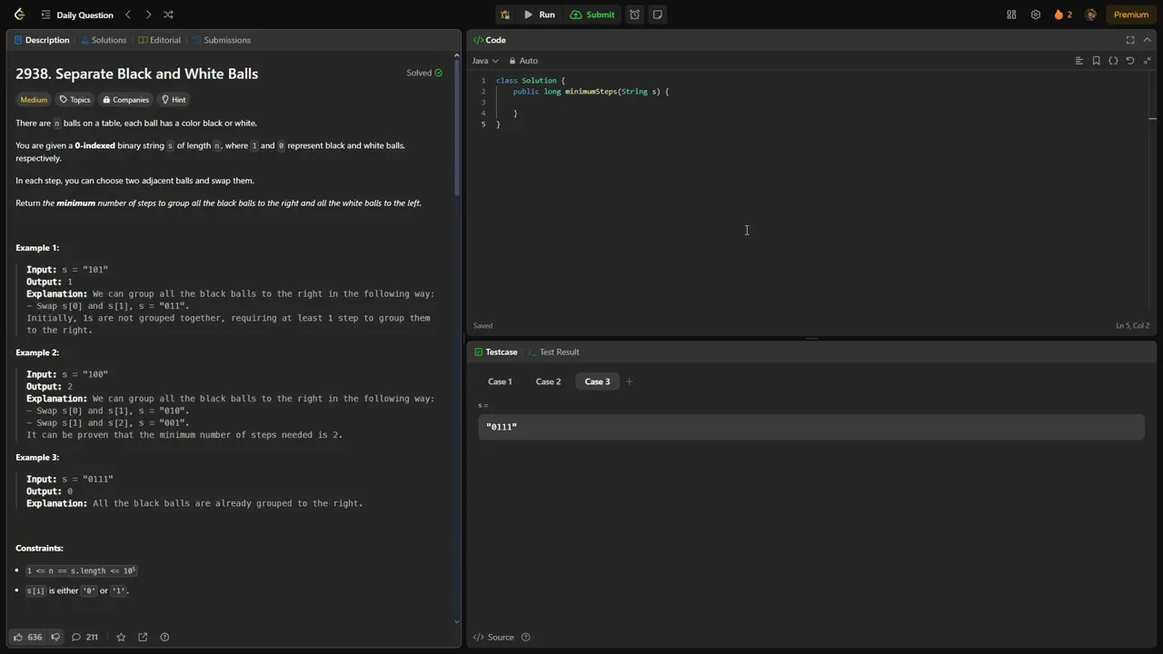This screenshot has width=1163, height=654.
Task: Click the shuffle random question icon
Action: coord(168,15)
